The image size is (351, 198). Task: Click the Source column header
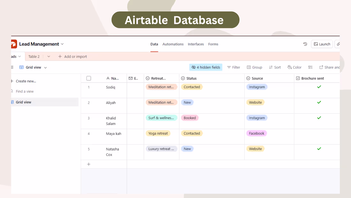[x=269, y=78]
